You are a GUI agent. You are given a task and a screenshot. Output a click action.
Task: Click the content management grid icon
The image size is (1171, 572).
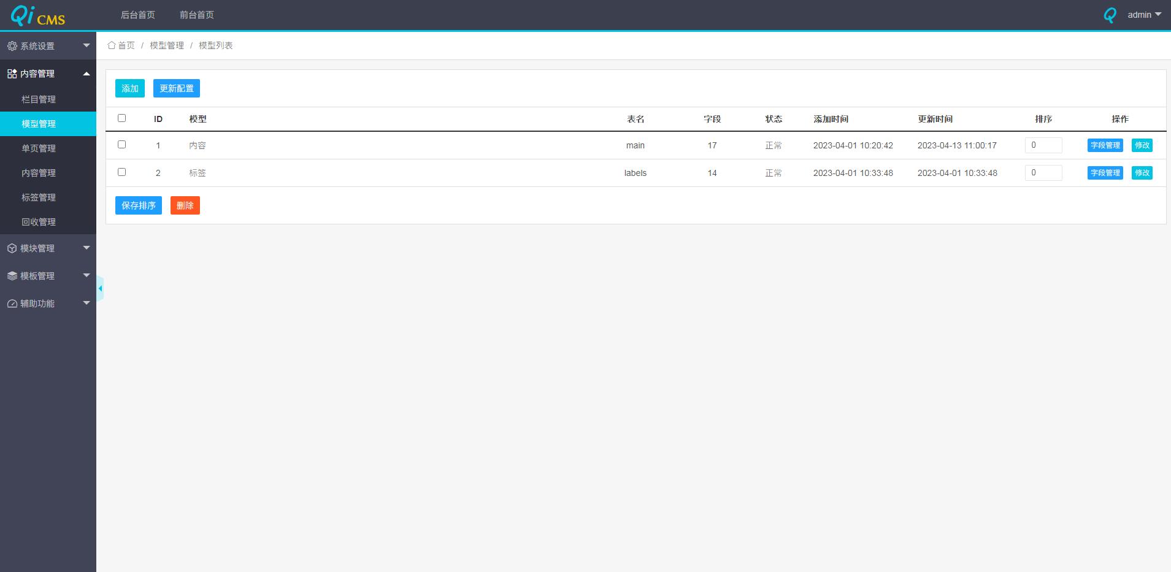pyautogui.click(x=12, y=74)
